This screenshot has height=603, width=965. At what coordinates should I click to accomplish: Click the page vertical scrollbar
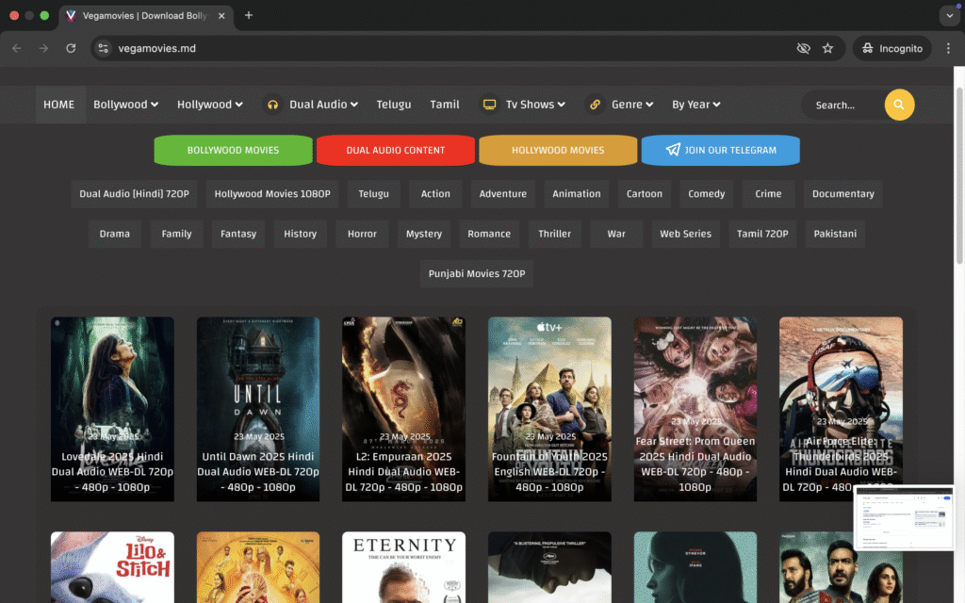pos(959,178)
